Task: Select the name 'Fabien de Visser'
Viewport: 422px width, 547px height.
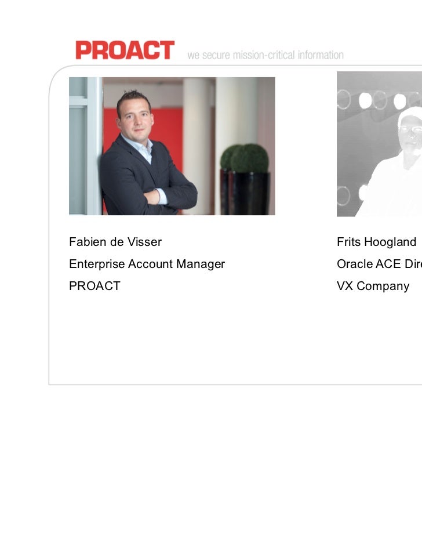Action: click(x=115, y=242)
